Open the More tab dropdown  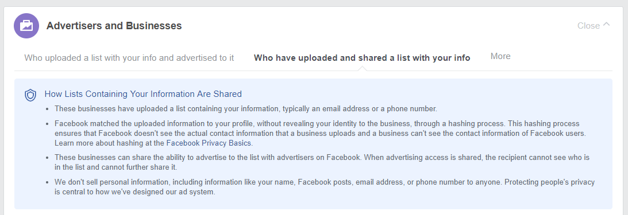click(x=500, y=56)
